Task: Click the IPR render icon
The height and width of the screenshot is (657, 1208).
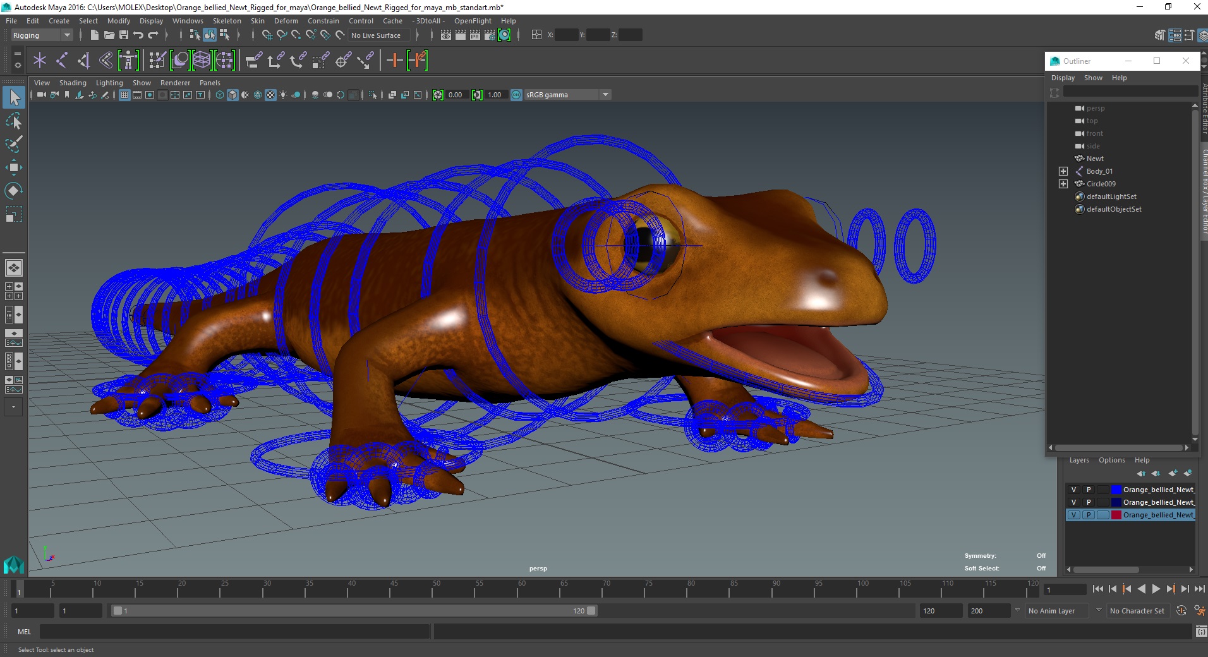Action: pyautogui.click(x=475, y=35)
